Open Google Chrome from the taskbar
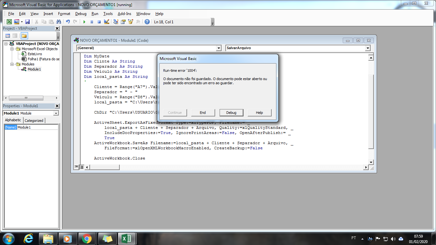The image size is (436, 245). pyautogui.click(x=87, y=239)
